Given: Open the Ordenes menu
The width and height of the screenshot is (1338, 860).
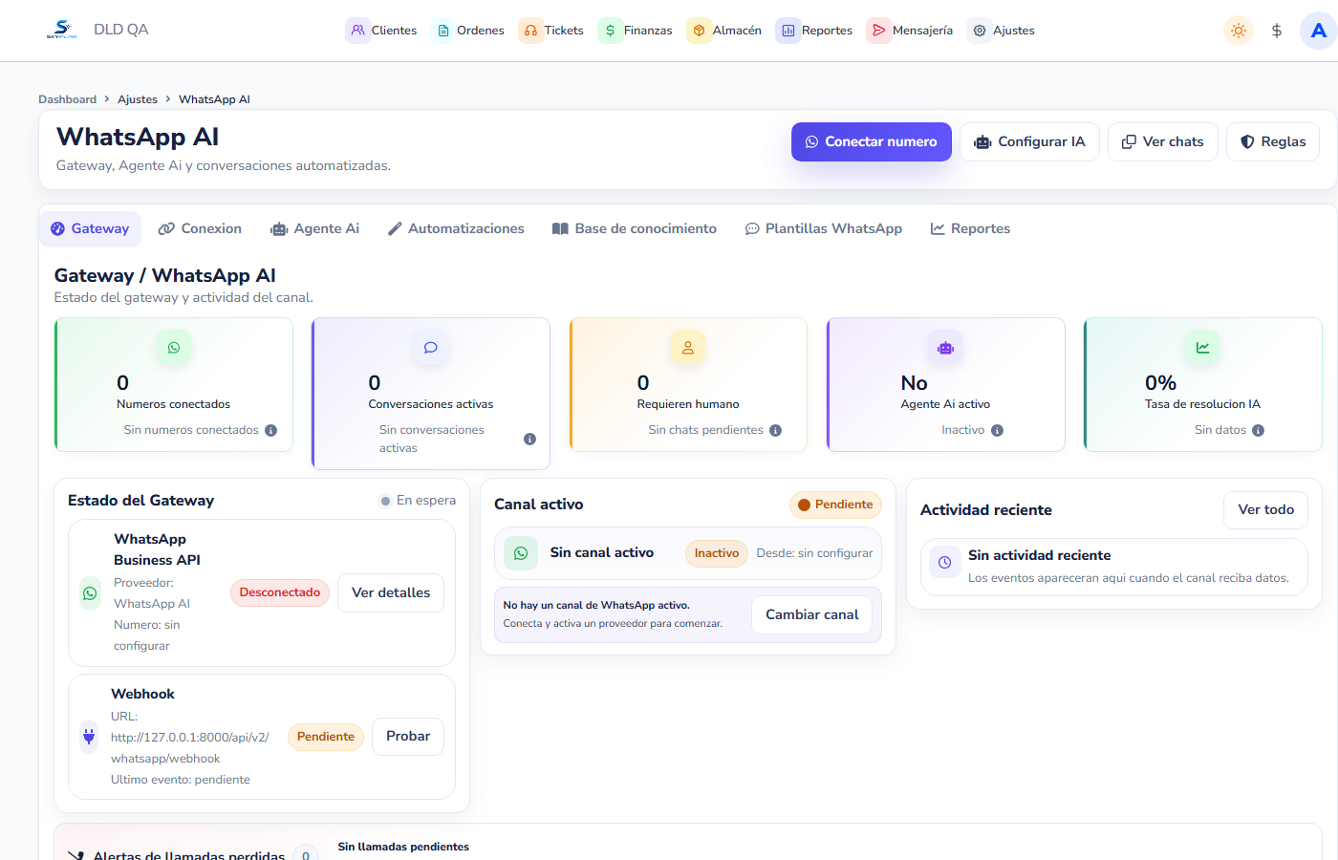Looking at the screenshot, I should [467, 31].
